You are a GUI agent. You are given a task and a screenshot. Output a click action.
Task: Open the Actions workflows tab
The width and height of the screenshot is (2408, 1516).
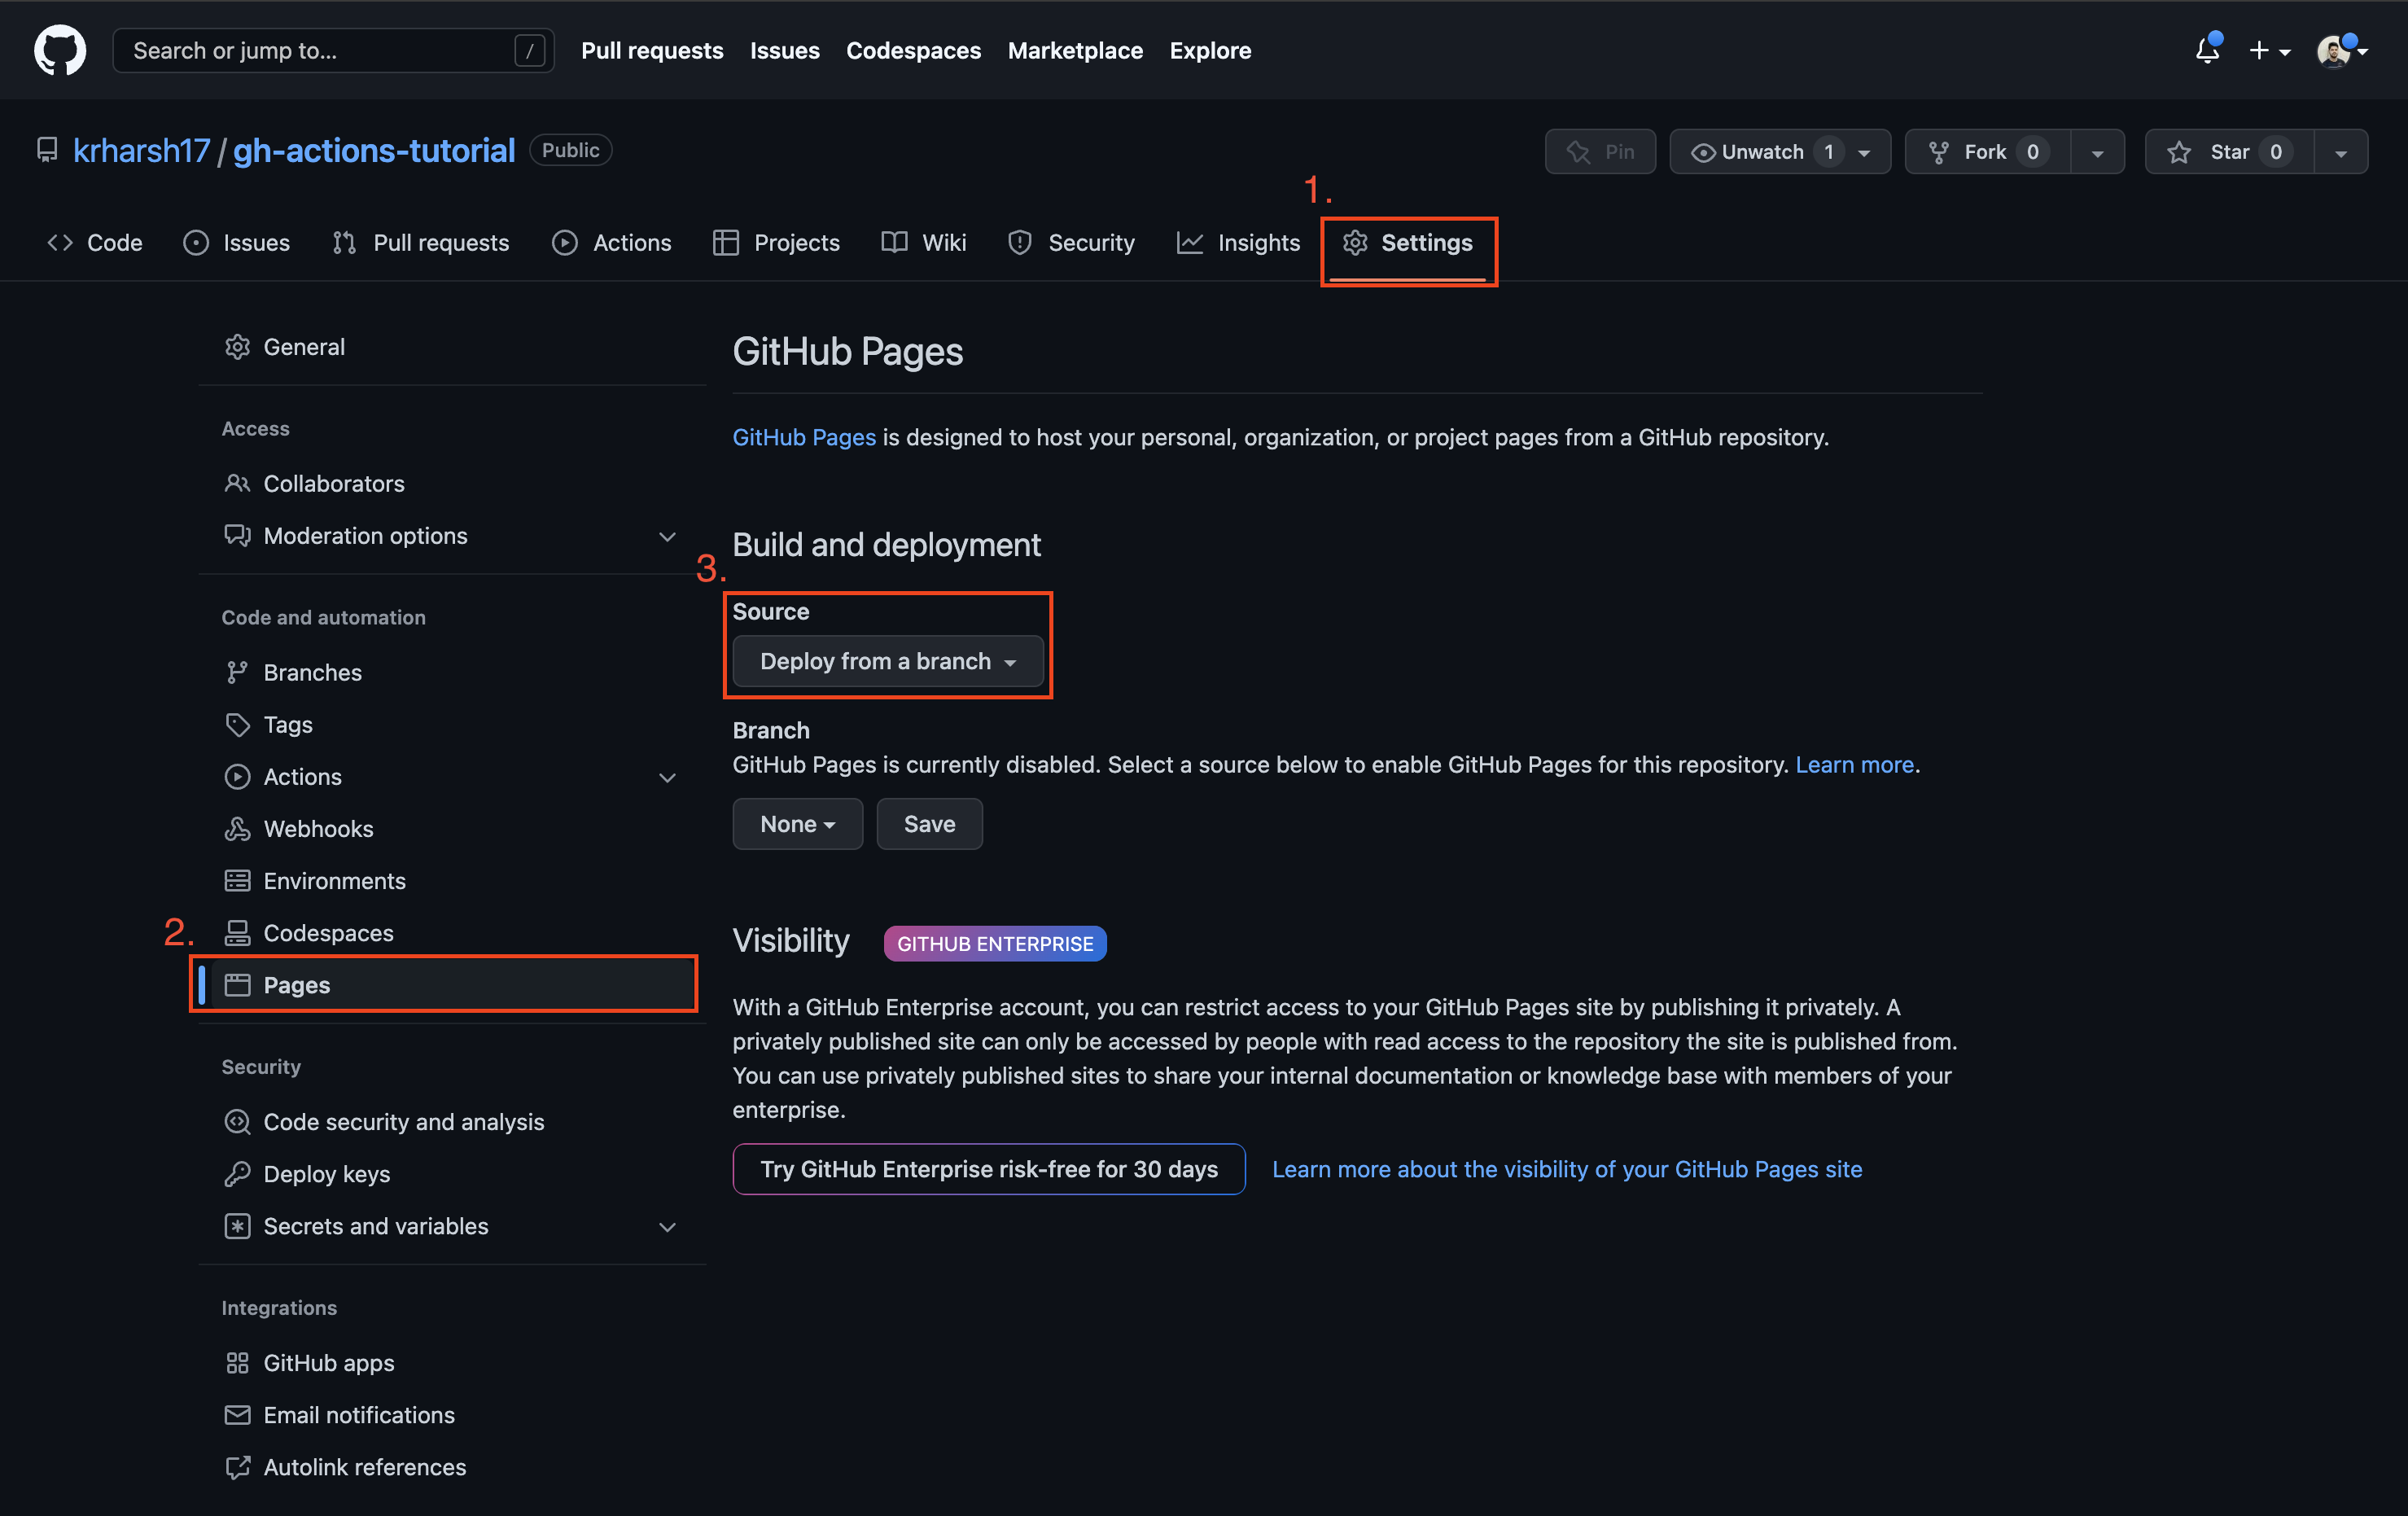coord(612,242)
